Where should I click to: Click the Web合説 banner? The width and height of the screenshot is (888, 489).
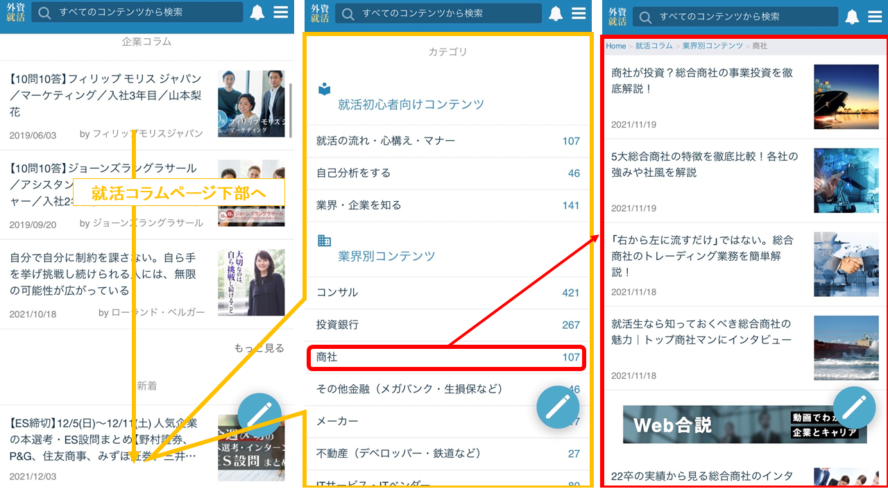coord(744,424)
